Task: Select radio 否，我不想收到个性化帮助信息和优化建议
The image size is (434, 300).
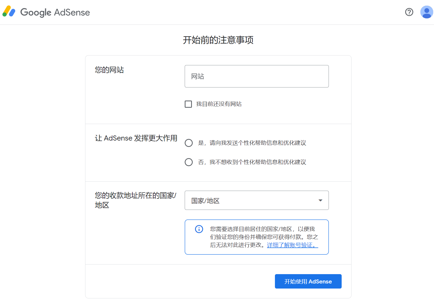Action: pyautogui.click(x=189, y=162)
